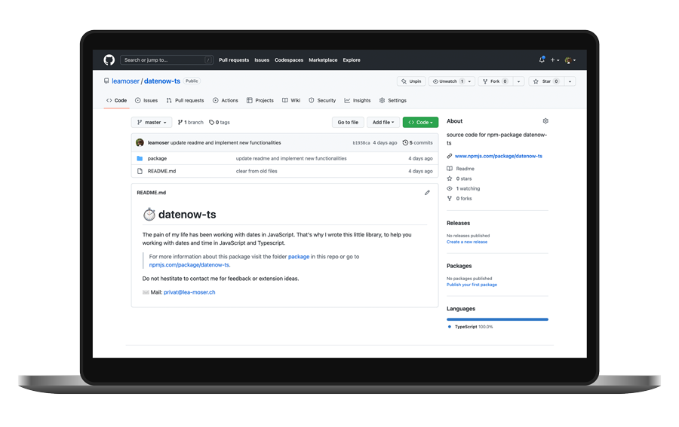Focus the Search or jump to field

click(166, 60)
